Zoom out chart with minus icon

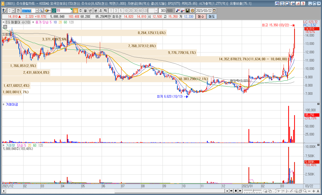coord(309,191)
